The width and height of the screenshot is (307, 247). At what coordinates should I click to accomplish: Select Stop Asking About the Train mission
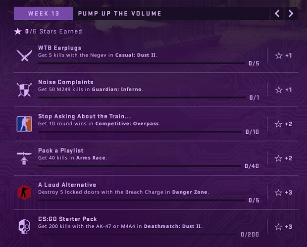coord(84,116)
